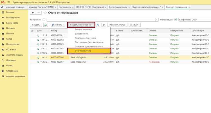
Task: Select row with invoice КП00-000007
Action: pos(120,62)
